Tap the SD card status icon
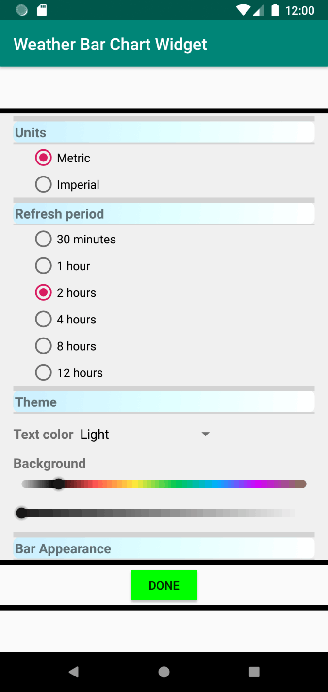The width and height of the screenshot is (328, 692). point(42,10)
